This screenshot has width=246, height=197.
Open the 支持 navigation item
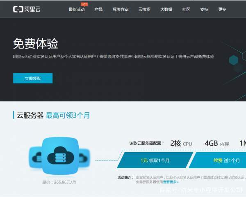click(204, 9)
